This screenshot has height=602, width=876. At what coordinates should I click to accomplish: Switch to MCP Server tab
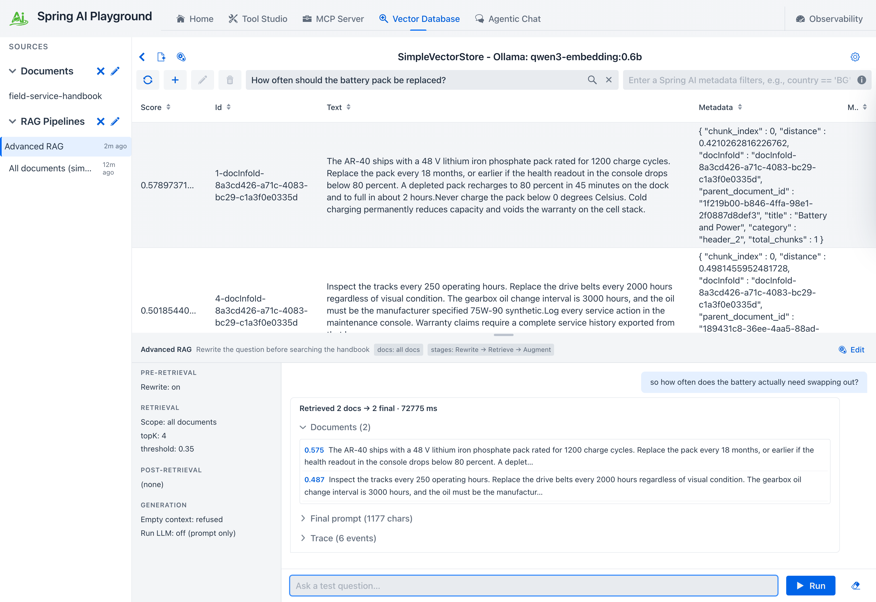pos(333,19)
